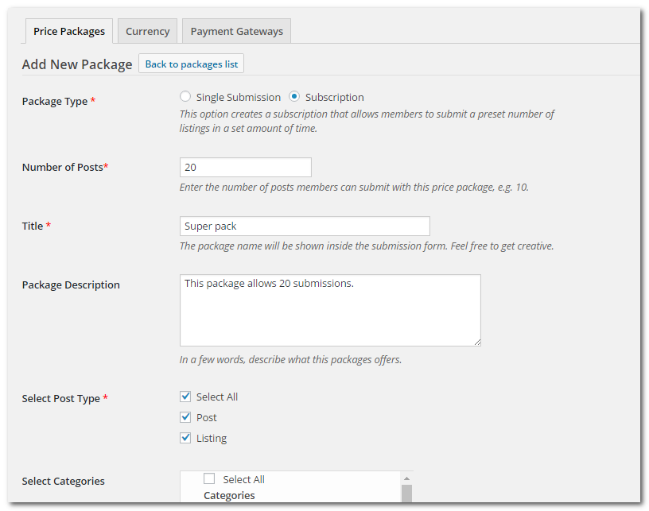
Task: Toggle the Post checkbox
Action: click(185, 417)
